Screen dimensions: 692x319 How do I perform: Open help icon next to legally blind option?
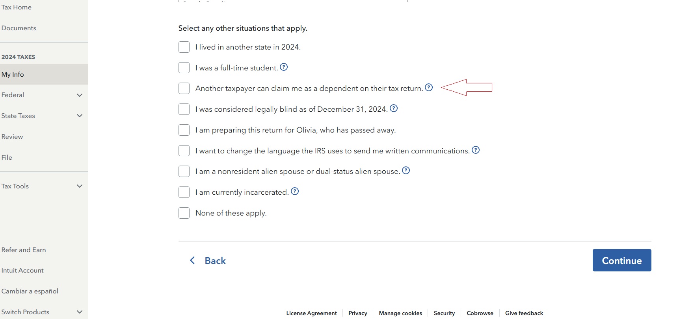(x=394, y=108)
